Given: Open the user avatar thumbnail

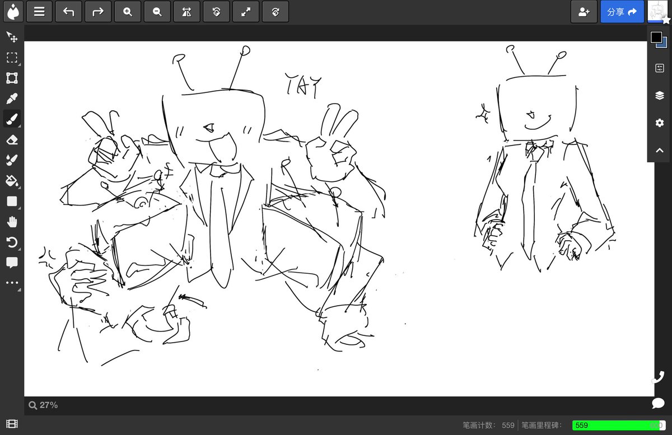Looking at the screenshot, I should click(659, 12).
